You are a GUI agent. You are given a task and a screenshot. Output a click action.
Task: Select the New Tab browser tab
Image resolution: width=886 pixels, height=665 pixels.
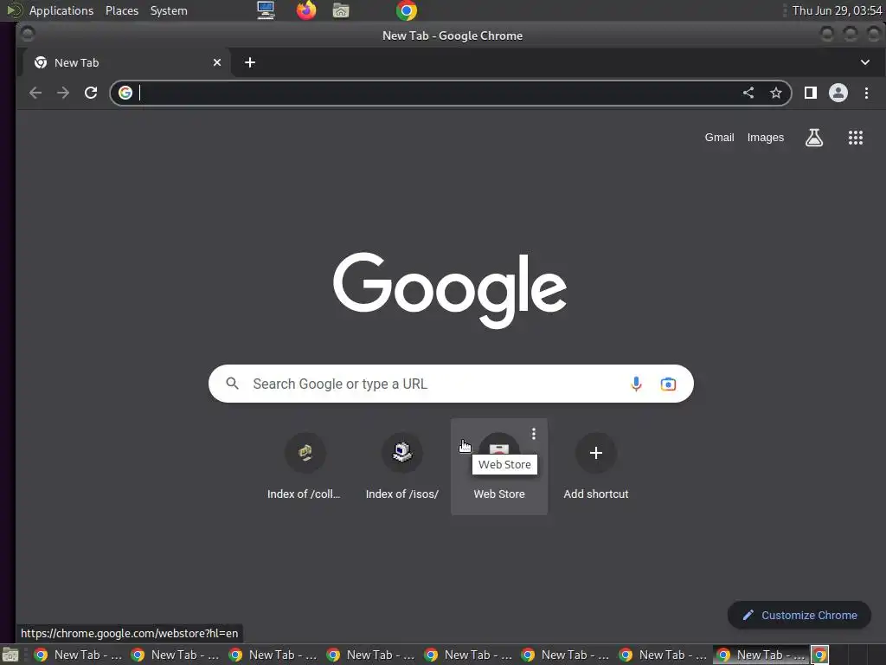tap(126, 62)
